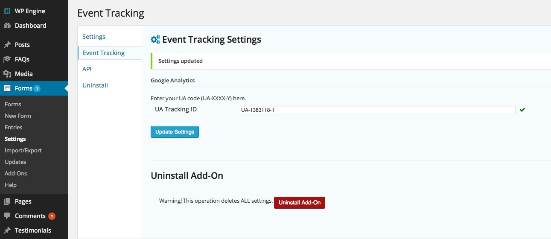This screenshot has width=551, height=239.
Task: Open New Form submenu link
Action: click(x=18, y=116)
